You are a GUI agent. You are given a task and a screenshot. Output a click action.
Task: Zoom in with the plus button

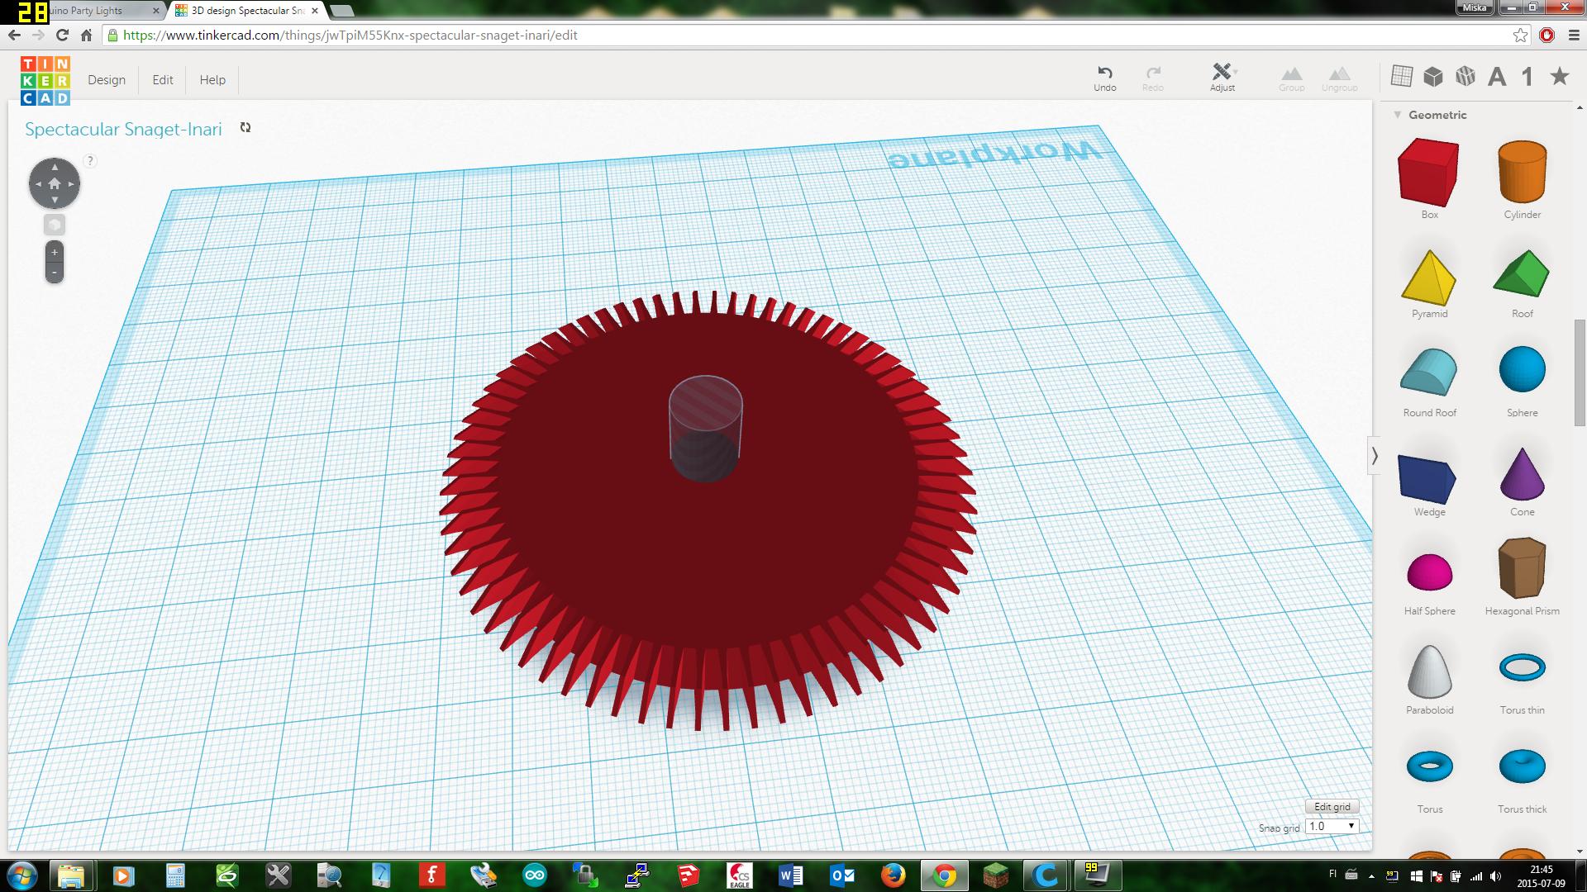[x=55, y=252]
